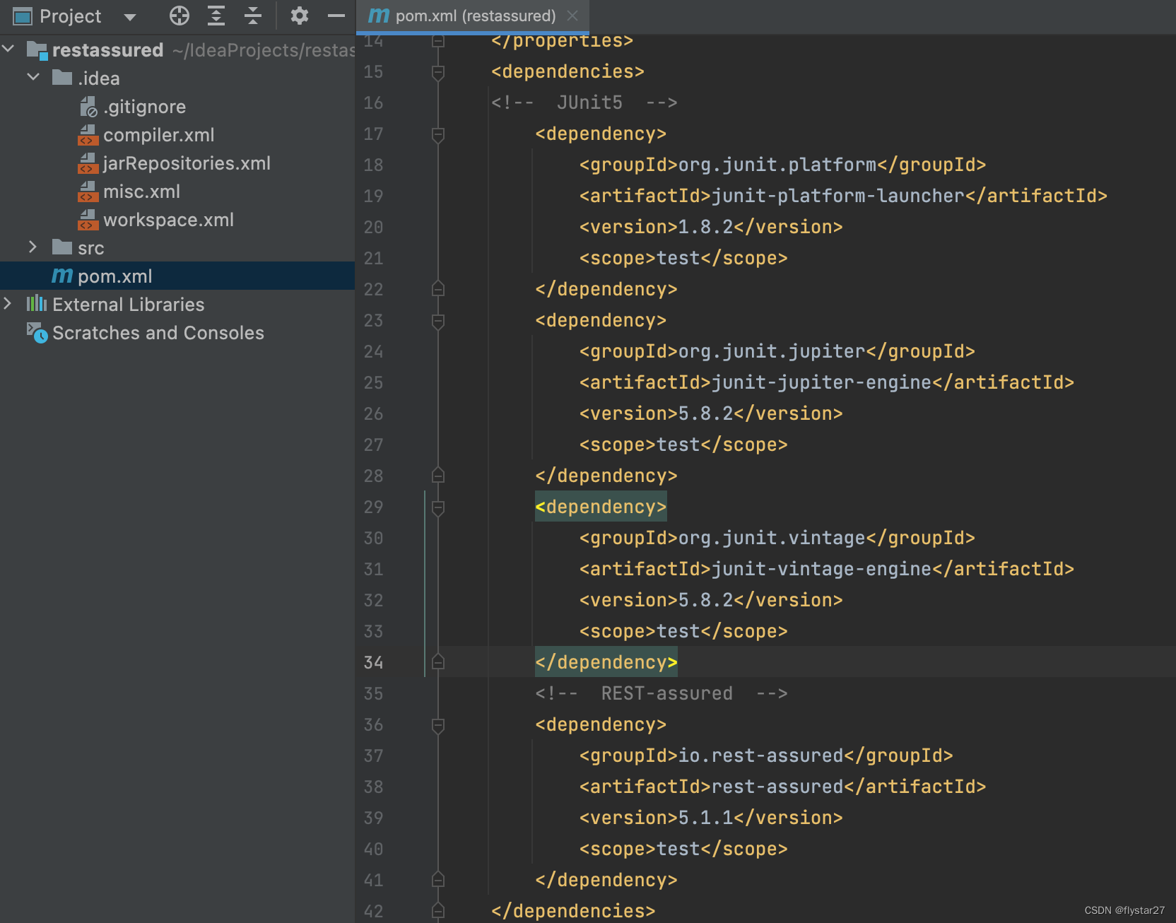The image size is (1176, 923).
Task: Click the REST-assured comment line
Action: pos(661,693)
